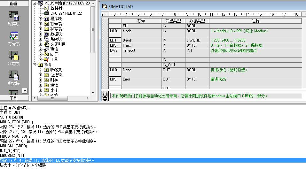The width and height of the screenshot is (306, 176).
Task: Click the LD1 address cell
Action: (115, 40)
